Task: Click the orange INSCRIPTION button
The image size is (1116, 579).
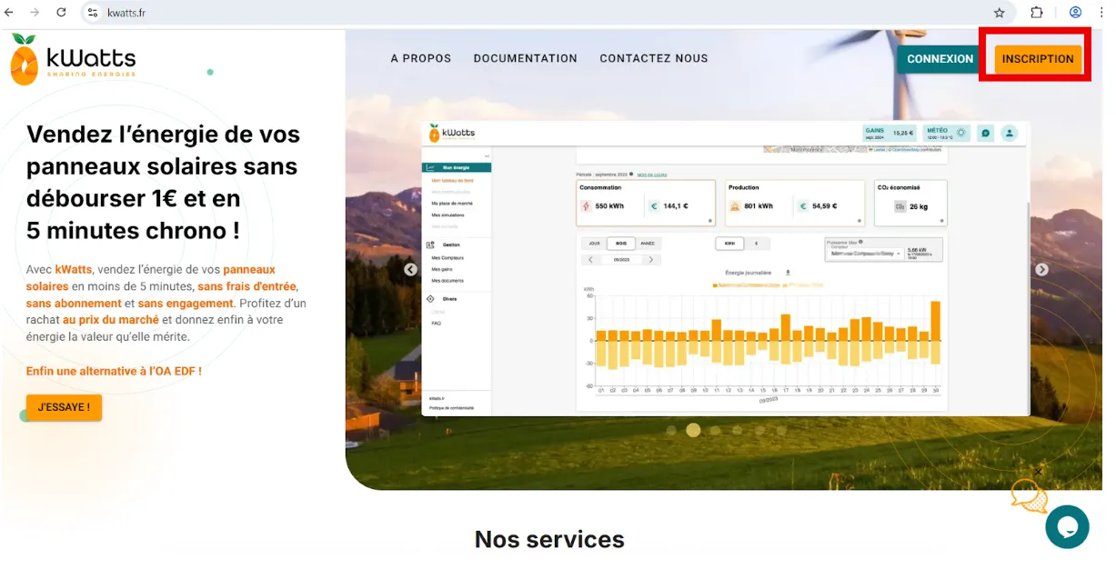Action: pos(1037,59)
